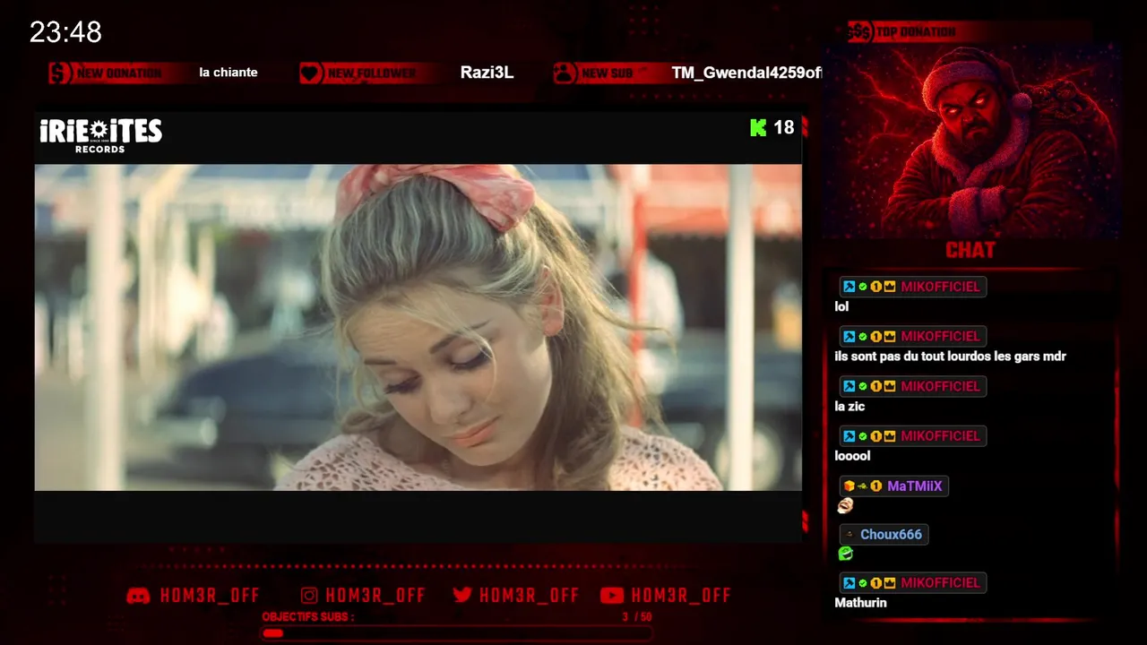The image size is (1147, 645).
Task: Click the 'TM_Gwendal4259' new sub name
Action: click(x=746, y=73)
